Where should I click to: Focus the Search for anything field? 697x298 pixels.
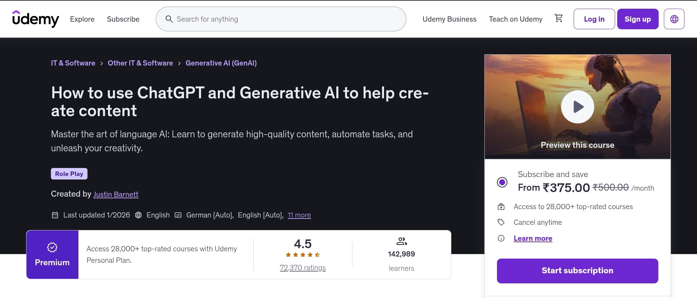click(281, 19)
